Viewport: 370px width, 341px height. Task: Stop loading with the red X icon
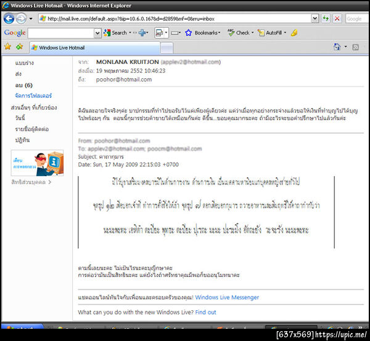(337, 18)
